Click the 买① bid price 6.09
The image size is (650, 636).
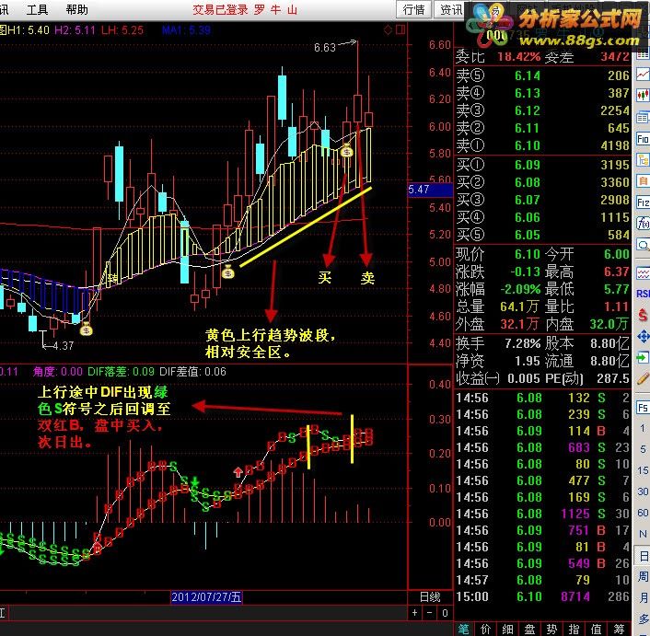click(x=528, y=165)
